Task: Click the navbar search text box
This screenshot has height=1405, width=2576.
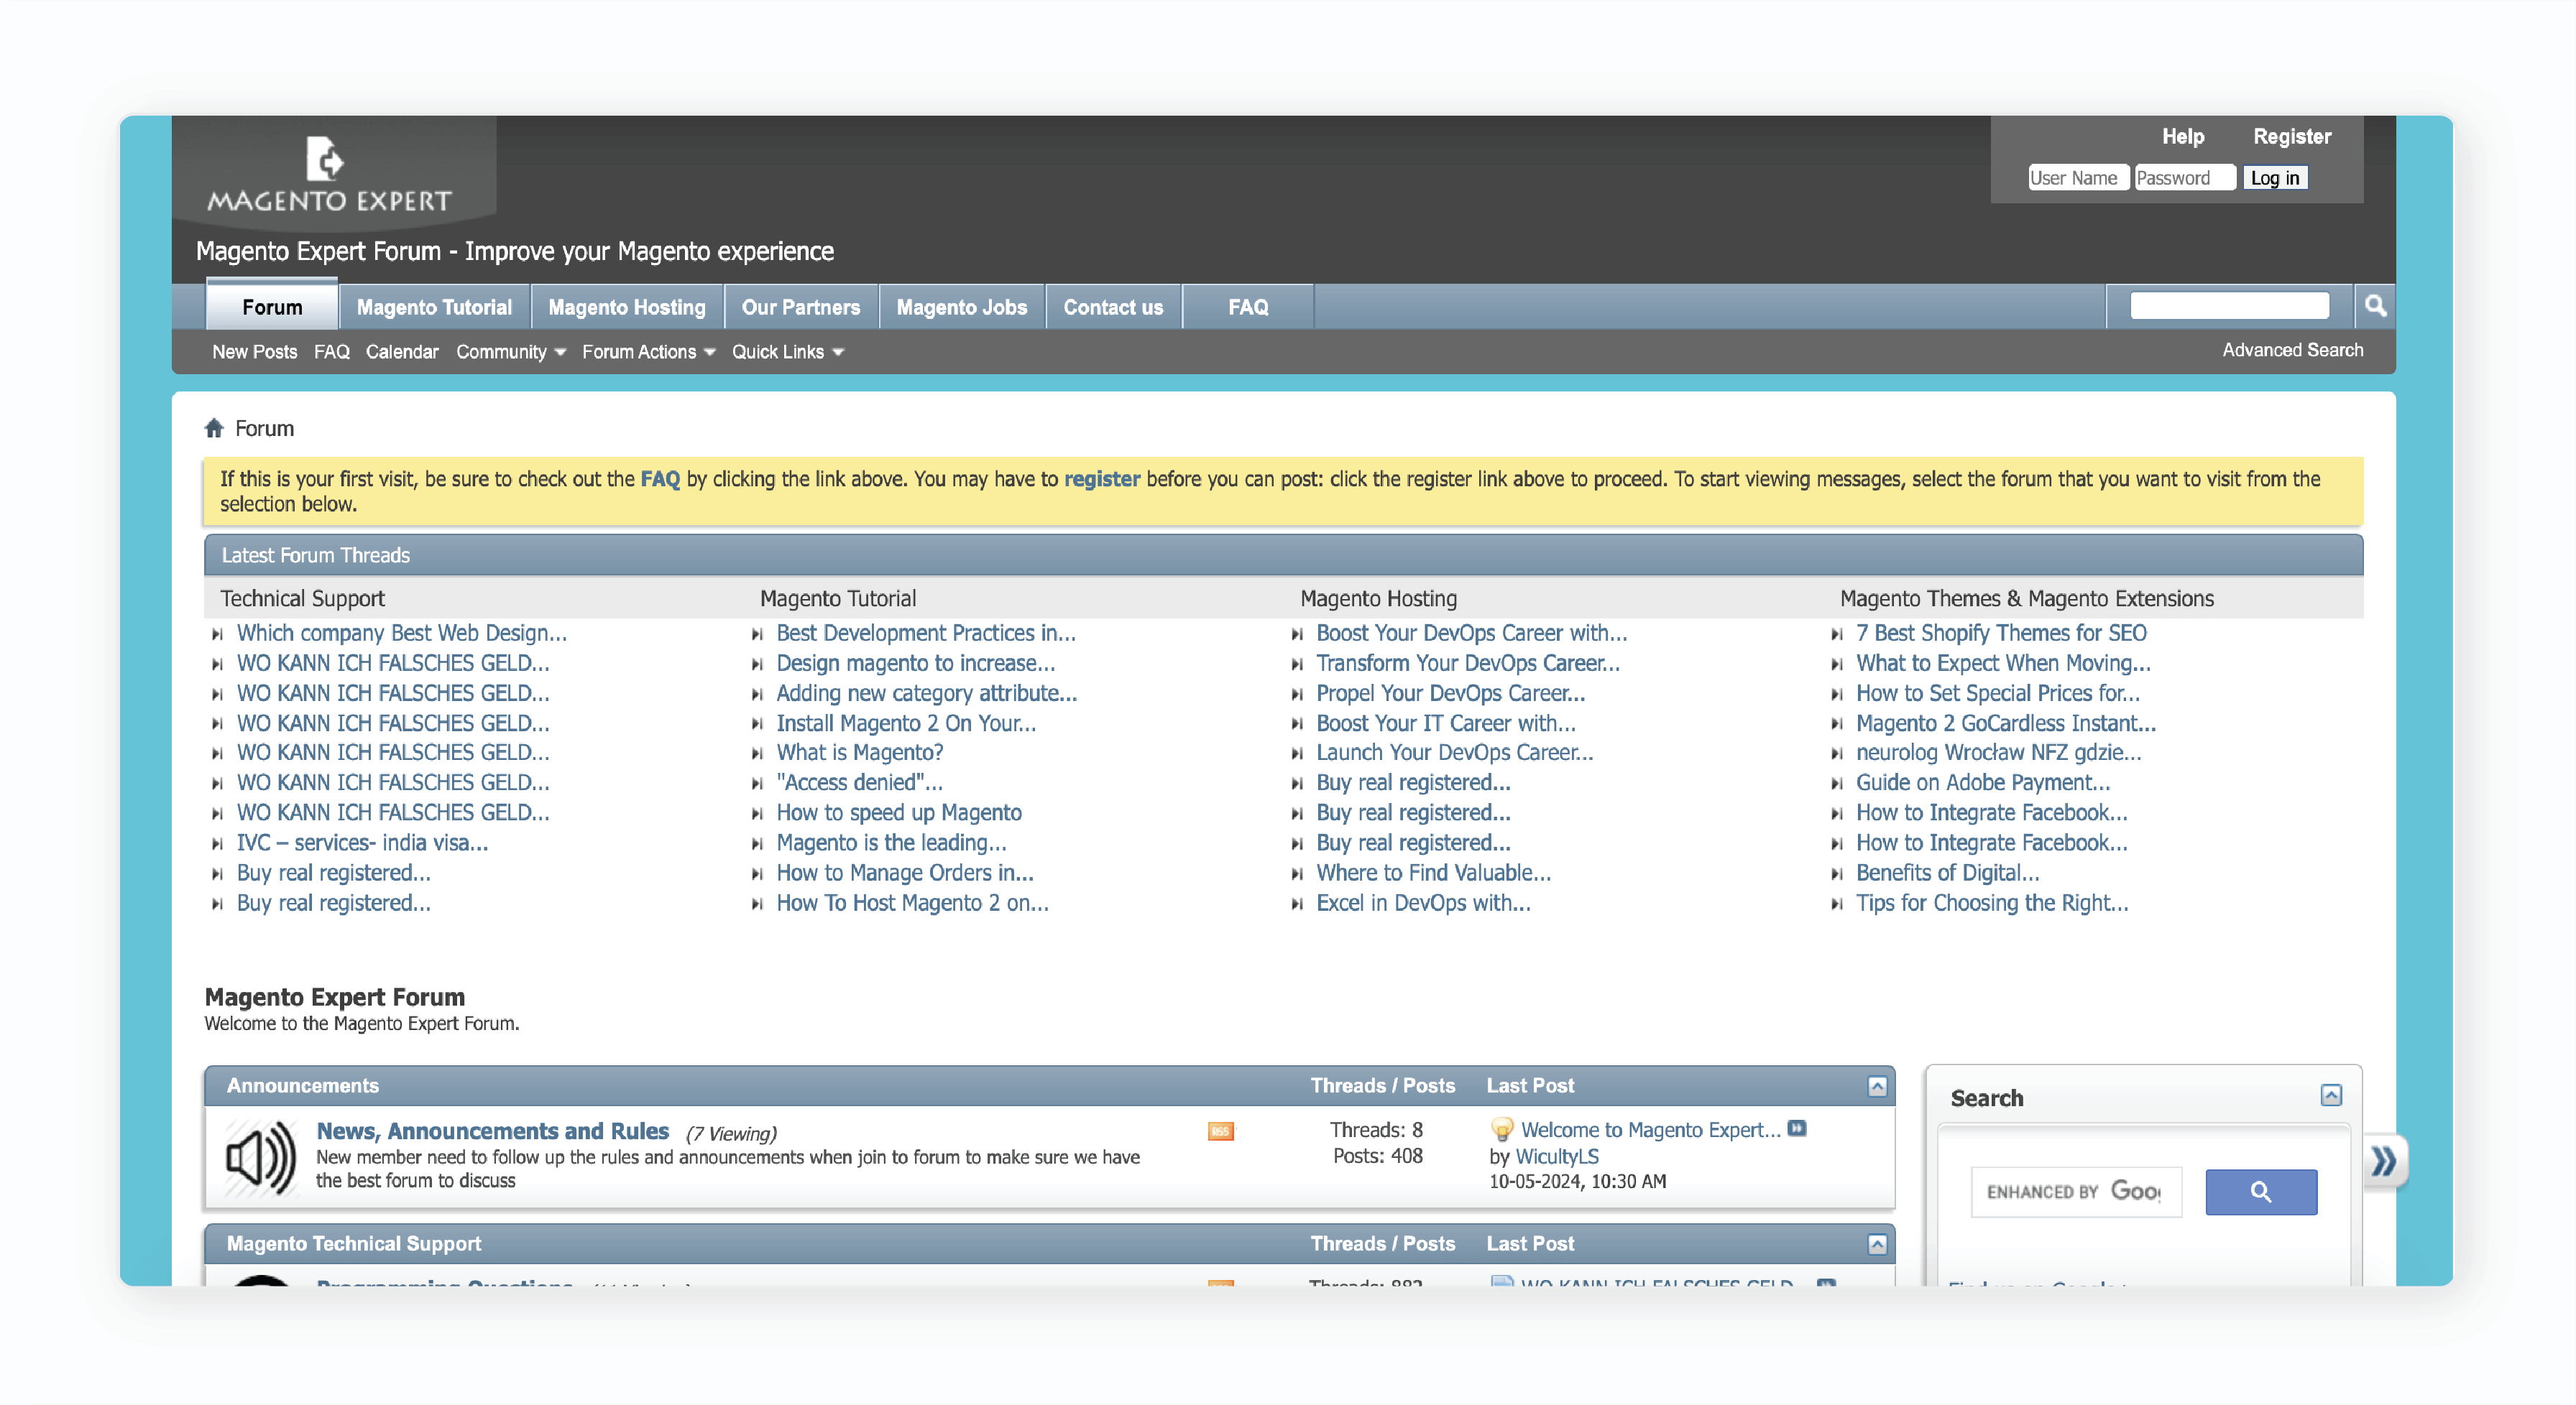Action: click(2229, 306)
